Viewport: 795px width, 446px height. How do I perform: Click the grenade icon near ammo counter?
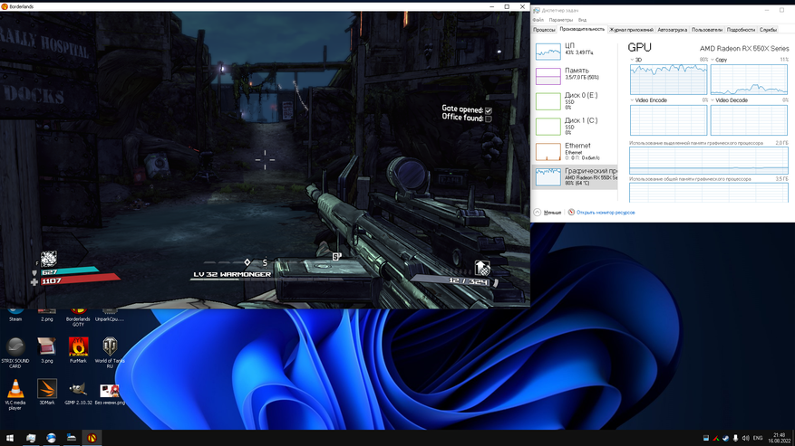click(482, 268)
